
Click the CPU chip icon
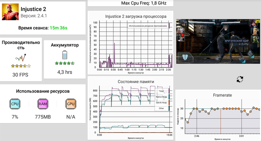pos(15,104)
